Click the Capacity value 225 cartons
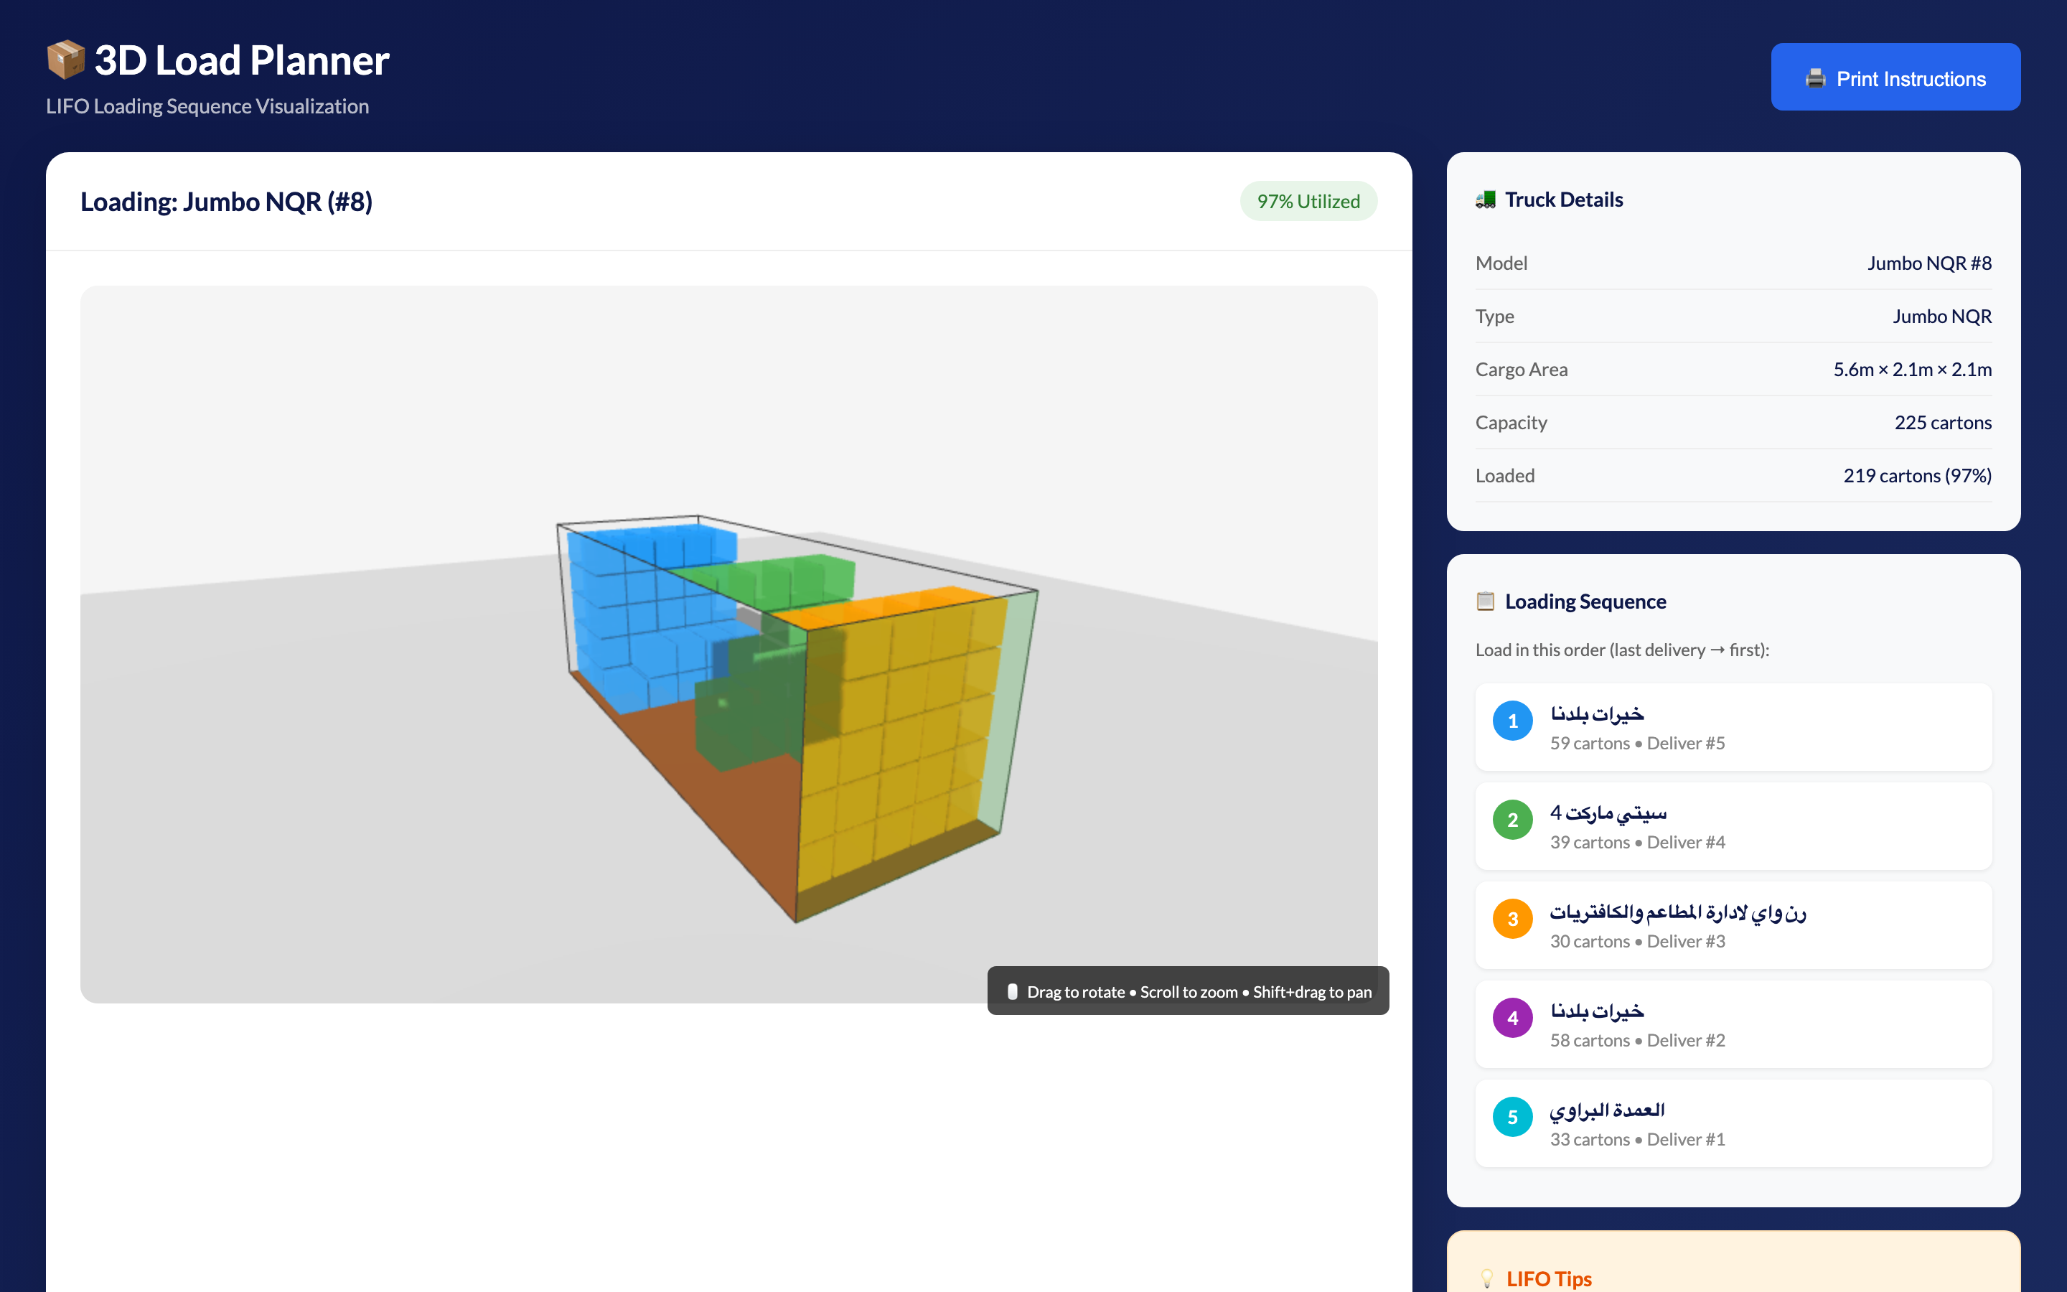 (1942, 422)
